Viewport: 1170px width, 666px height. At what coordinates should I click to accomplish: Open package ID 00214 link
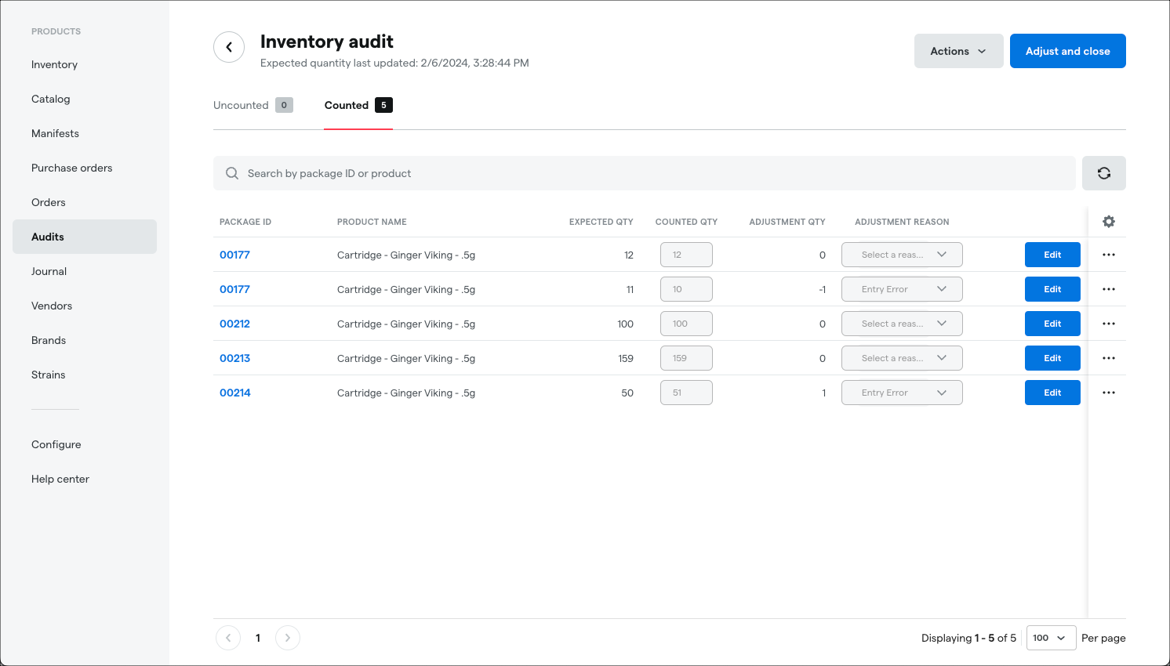tap(234, 393)
